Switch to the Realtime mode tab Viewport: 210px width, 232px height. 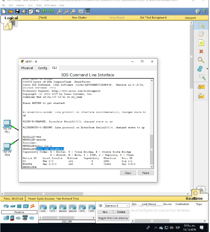pos(194,198)
